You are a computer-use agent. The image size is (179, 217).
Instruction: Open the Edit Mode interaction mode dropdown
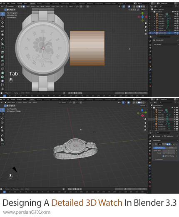(x=11, y=6)
